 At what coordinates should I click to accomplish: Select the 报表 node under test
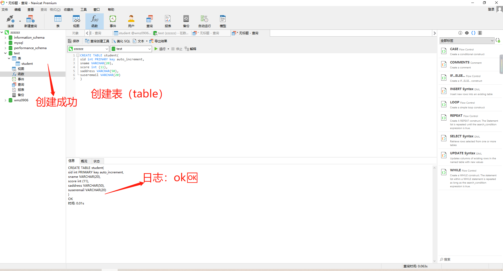[x=18, y=90]
